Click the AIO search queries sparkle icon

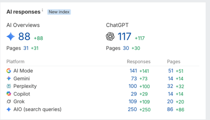tap(9, 109)
